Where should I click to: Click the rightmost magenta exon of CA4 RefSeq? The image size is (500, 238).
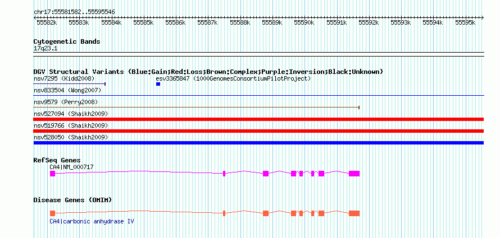click(x=354, y=174)
